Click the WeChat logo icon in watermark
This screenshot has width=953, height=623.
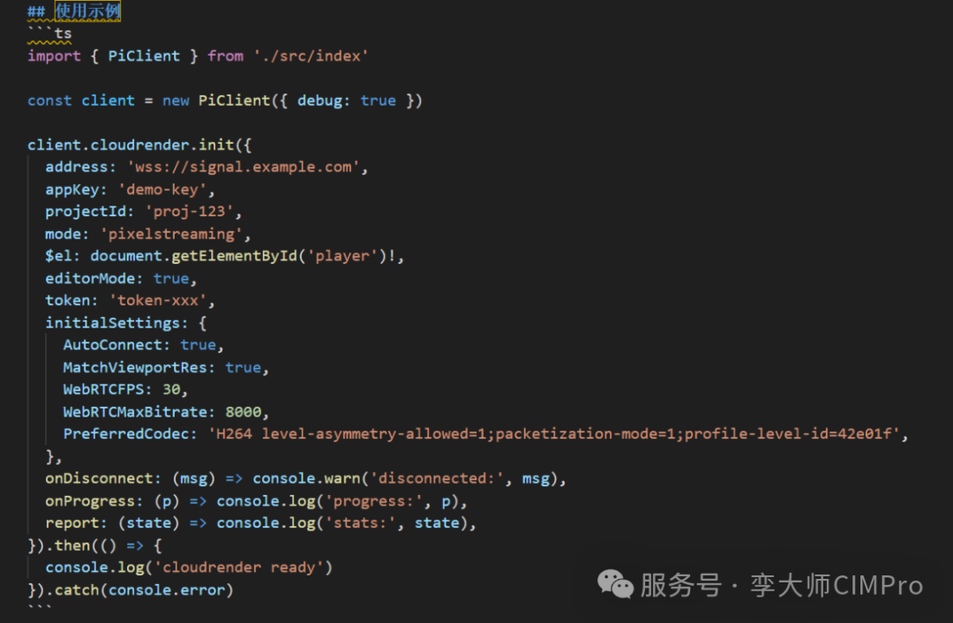[615, 584]
